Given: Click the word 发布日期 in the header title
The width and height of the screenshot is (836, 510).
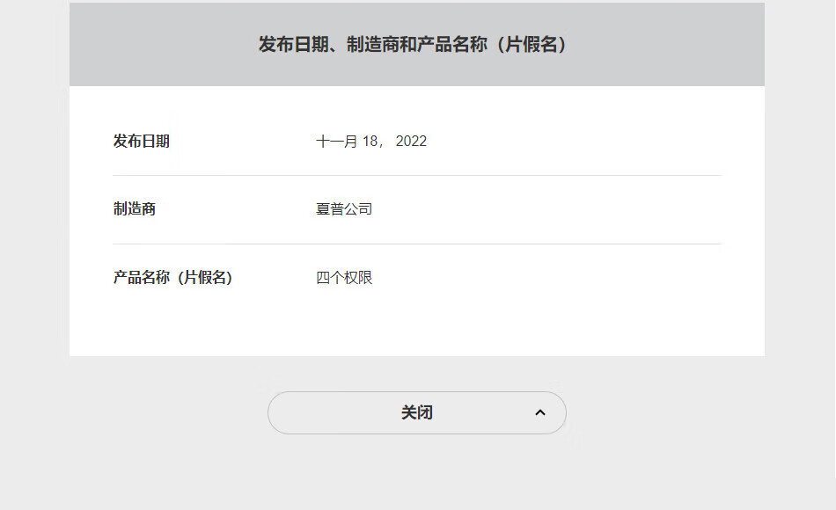Looking at the screenshot, I should tap(294, 44).
